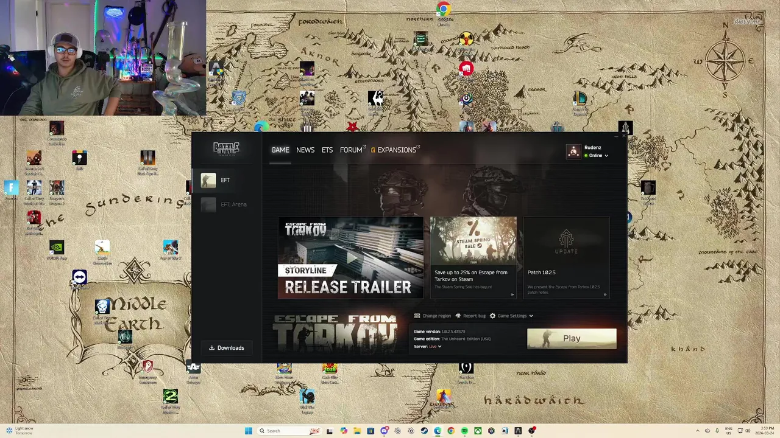This screenshot has width=780, height=438.
Task: Open Discord from the taskbar
Action: point(385,431)
